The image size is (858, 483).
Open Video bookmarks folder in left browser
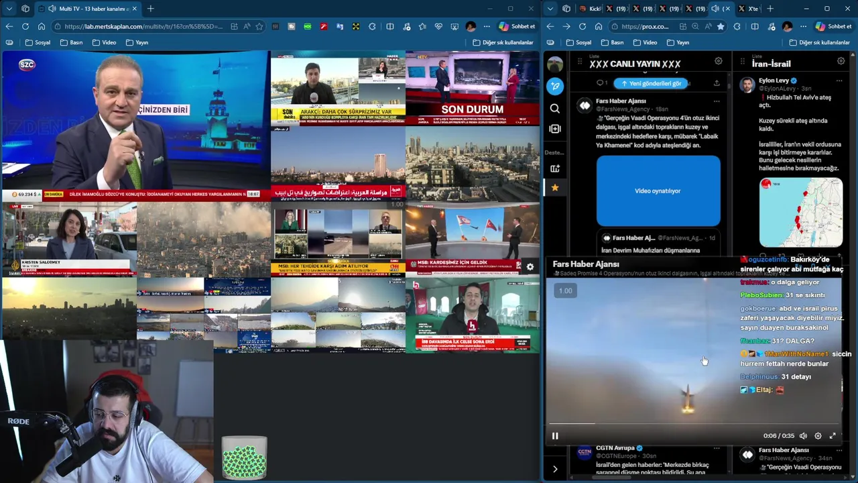click(105, 42)
